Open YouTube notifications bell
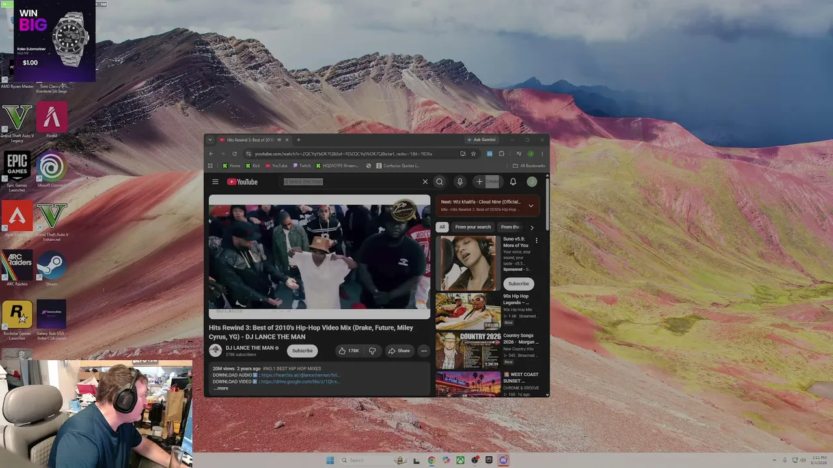 (513, 182)
